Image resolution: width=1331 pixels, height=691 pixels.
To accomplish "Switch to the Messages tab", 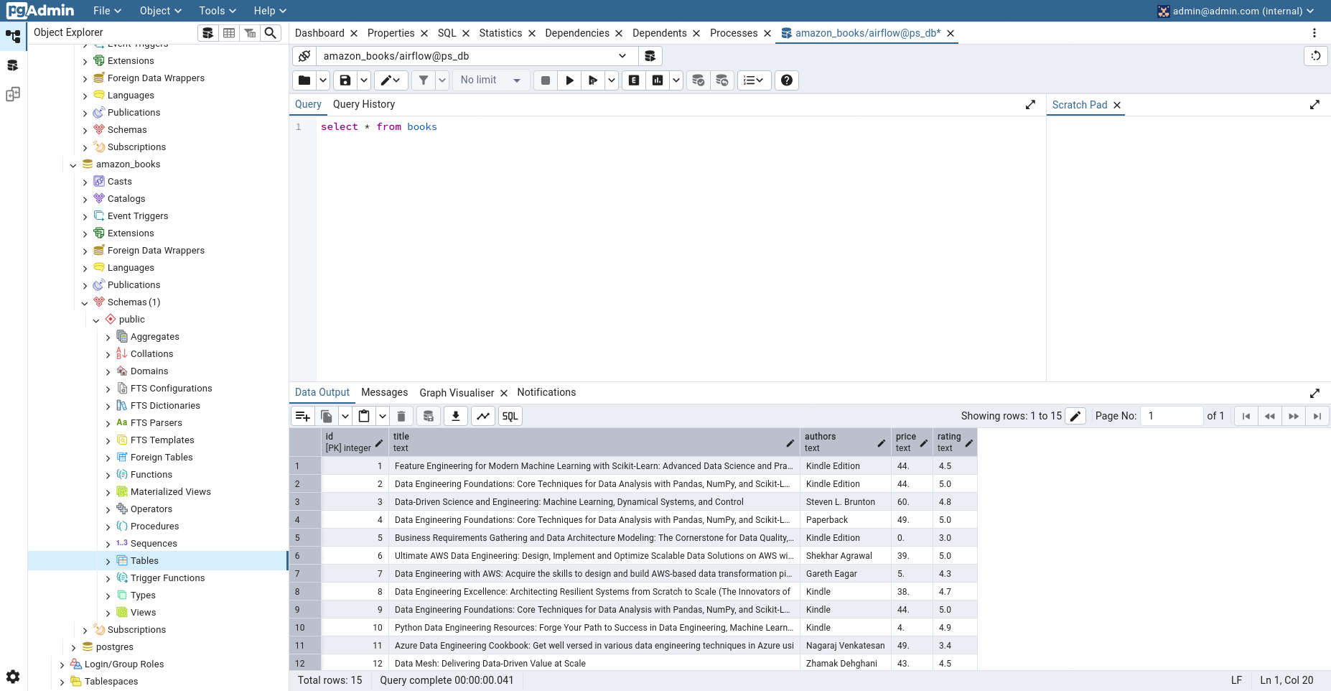I will pyautogui.click(x=384, y=392).
